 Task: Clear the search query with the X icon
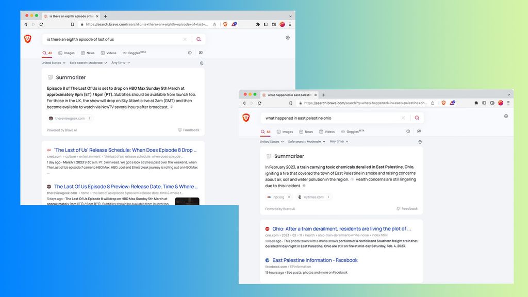point(403,118)
